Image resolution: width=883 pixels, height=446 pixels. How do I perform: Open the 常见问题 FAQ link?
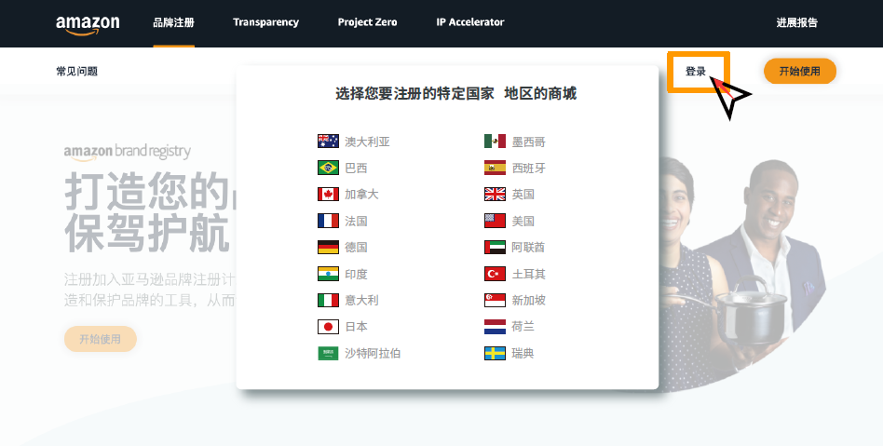(x=76, y=72)
